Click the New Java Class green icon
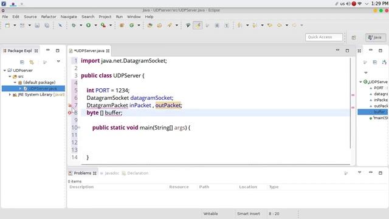389x219 pixels. (131, 26)
